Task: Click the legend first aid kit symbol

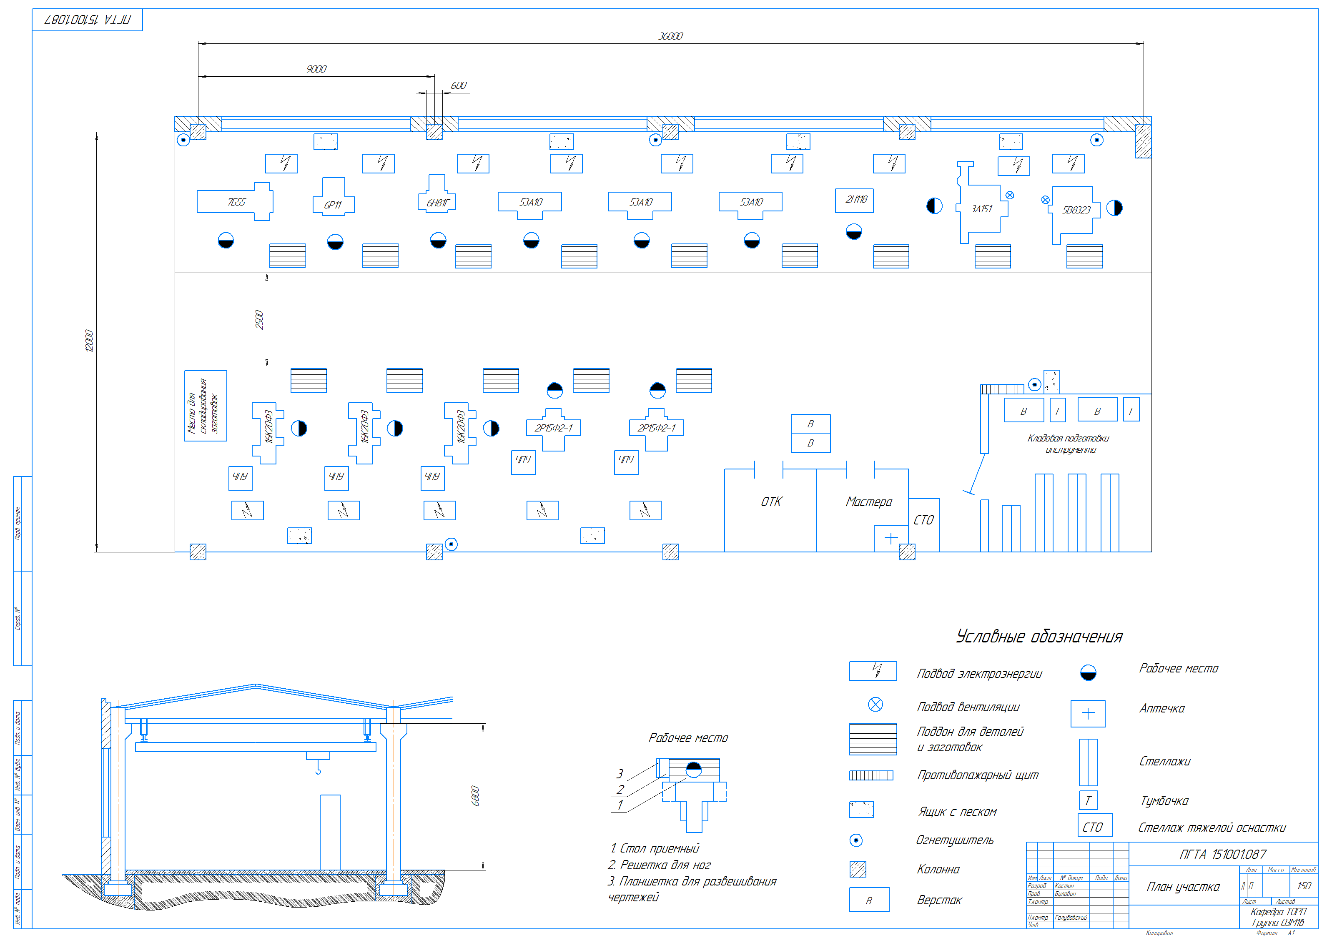Action: point(1088,714)
